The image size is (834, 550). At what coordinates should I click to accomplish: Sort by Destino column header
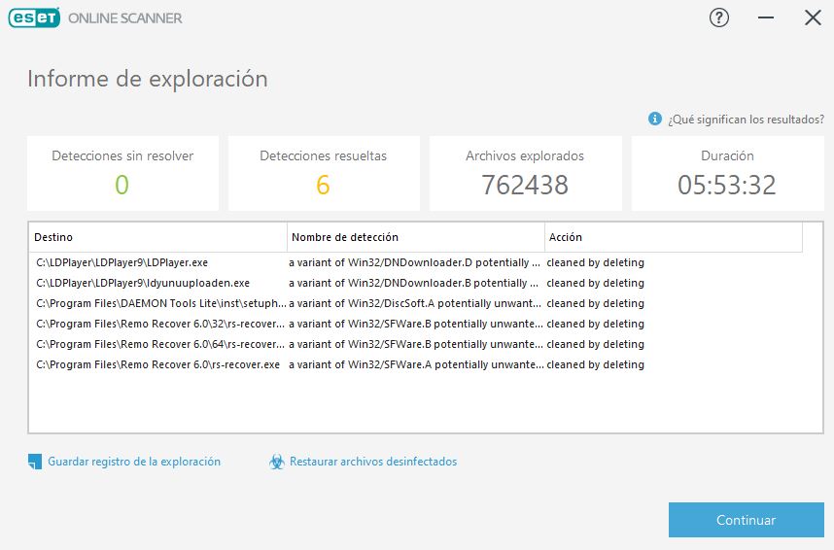[x=158, y=237]
